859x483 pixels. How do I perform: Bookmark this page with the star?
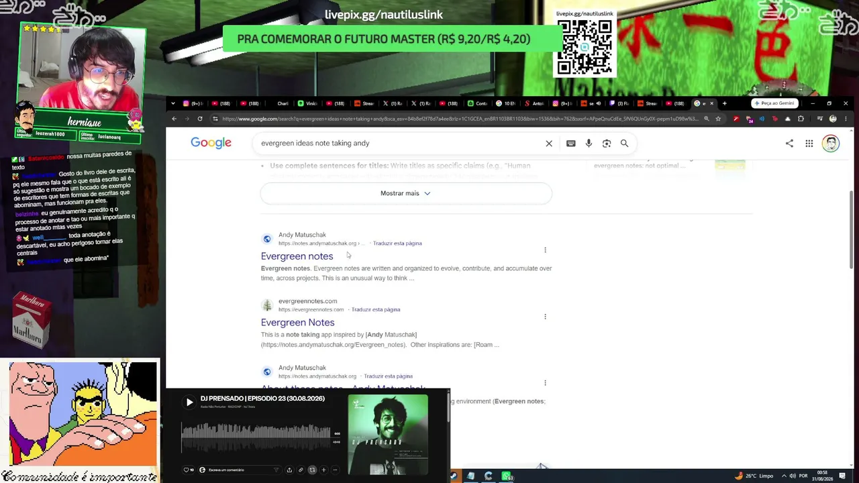coord(718,119)
